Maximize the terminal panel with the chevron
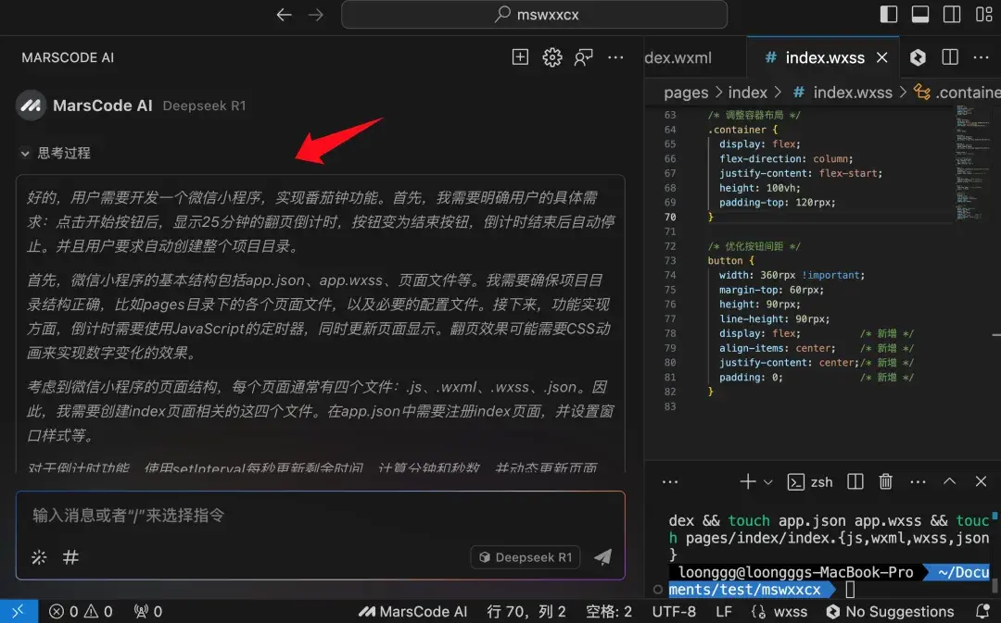 click(948, 481)
